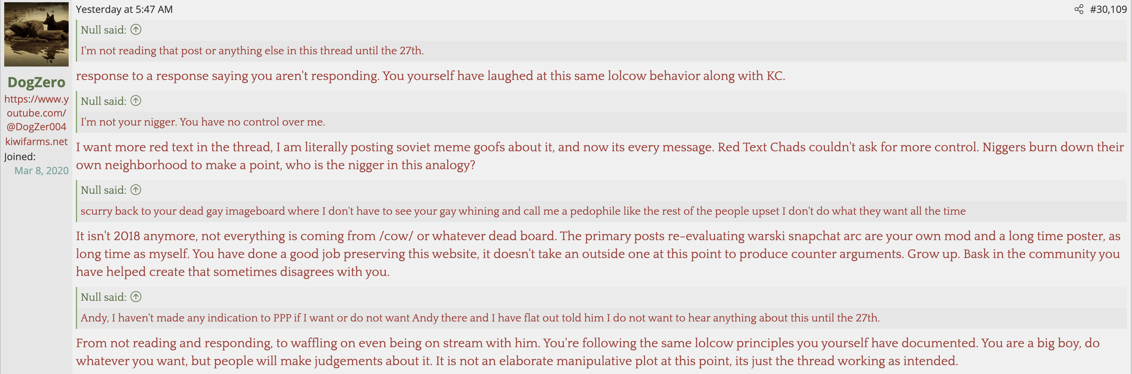Click "Null said:" above the "scurry back" quote
1132x374 pixels.
click(103, 190)
